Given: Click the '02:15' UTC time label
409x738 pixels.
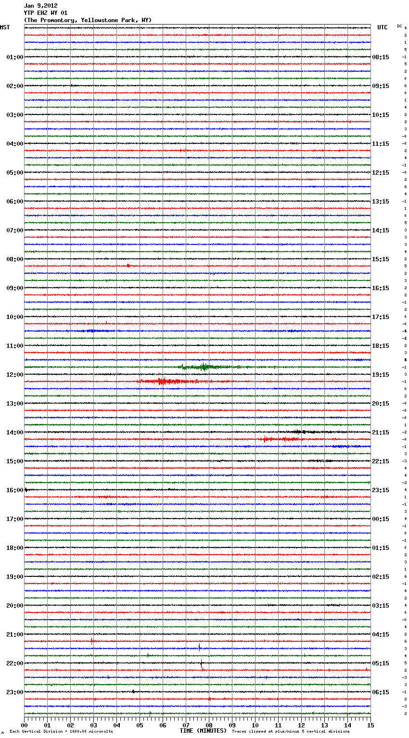Looking at the screenshot, I should tap(381, 577).
